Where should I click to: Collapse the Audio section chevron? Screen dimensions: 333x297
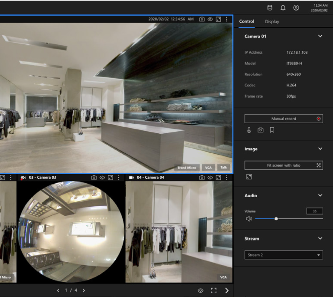coord(320,195)
